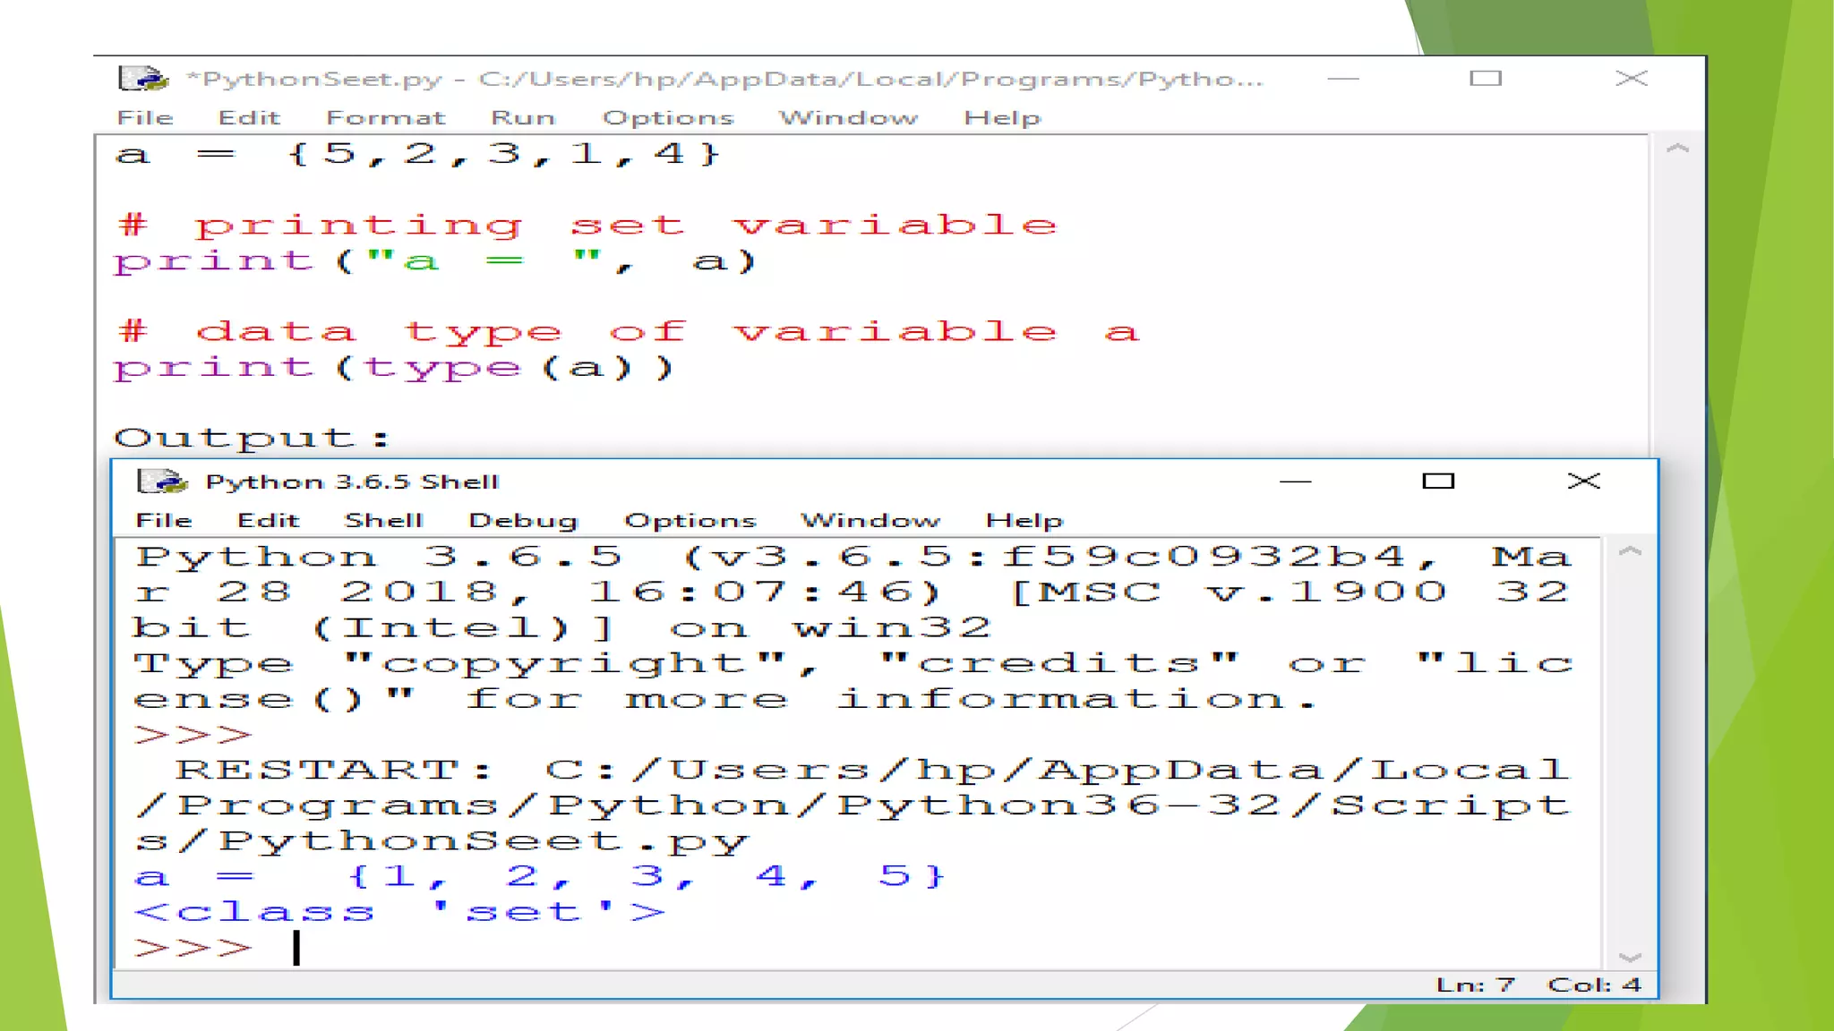This screenshot has height=1031, width=1834.
Task: Open the editor Run menu
Action: click(x=523, y=118)
